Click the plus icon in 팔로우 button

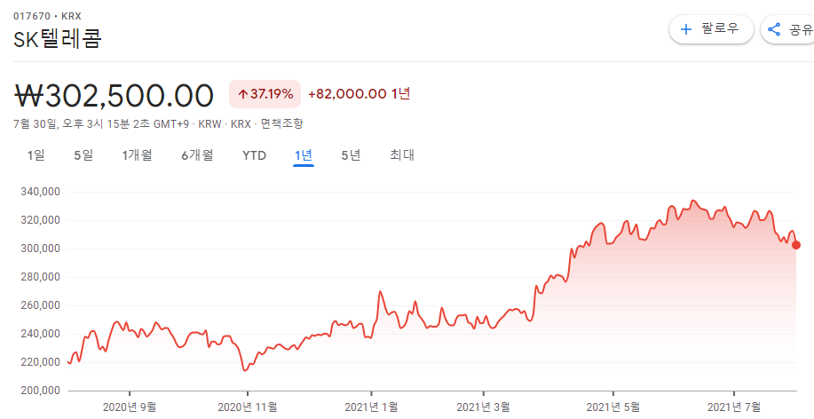point(686,29)
